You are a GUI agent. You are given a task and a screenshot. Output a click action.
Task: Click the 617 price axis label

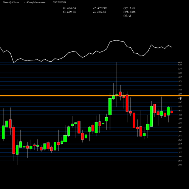click(x=180, y=69)
